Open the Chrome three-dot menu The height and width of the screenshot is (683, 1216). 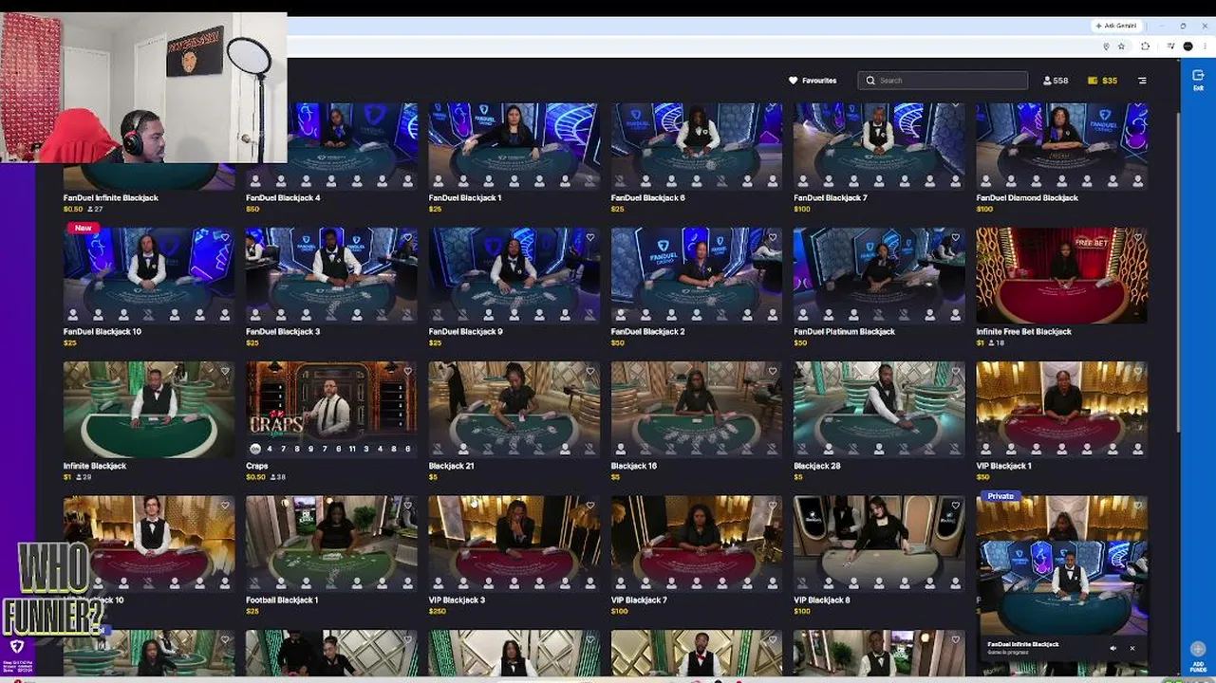coord(1204,46)
